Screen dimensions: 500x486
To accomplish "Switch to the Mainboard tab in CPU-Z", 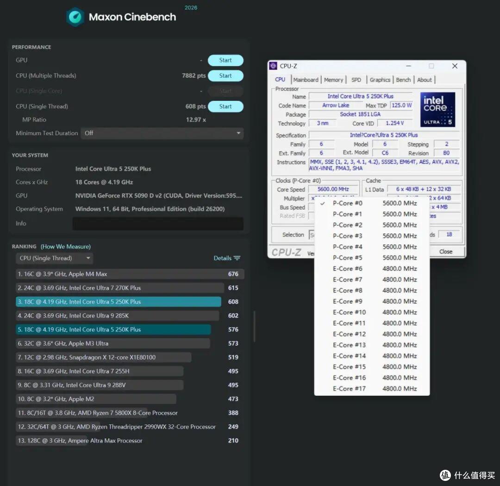I will pos(306,80).
